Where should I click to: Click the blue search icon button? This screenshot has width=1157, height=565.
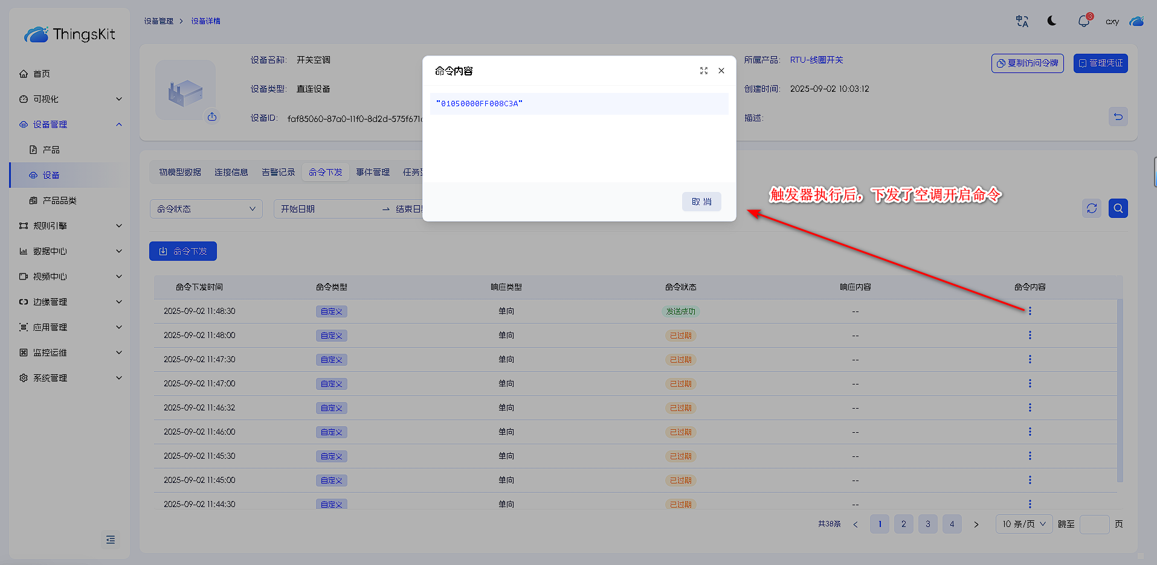coord(1118,208)
